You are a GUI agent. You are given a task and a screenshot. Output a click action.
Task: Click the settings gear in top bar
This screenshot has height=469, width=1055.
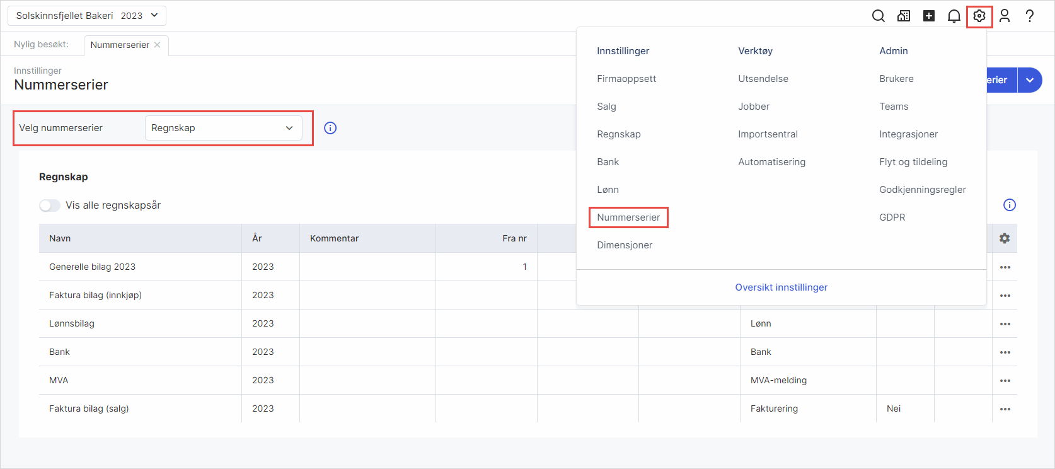click(x=979, y=16)
